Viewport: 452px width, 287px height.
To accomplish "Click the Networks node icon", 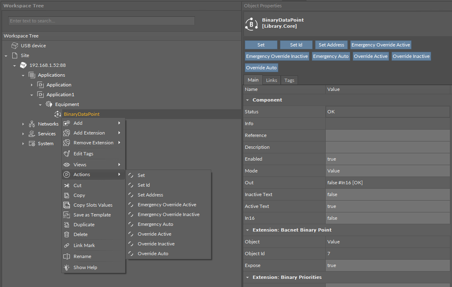I will (x=31, y=124).
